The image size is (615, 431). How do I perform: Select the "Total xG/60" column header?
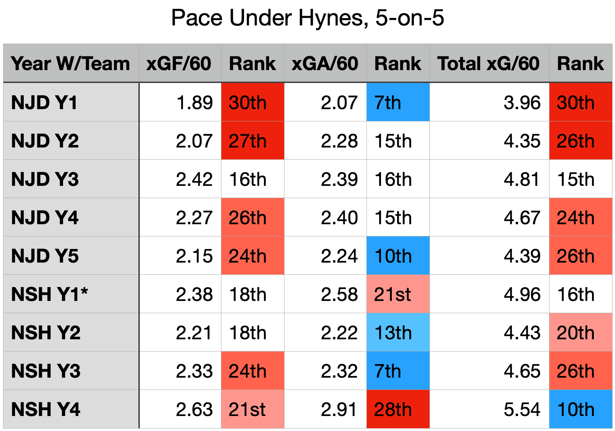tap(488, 64)
